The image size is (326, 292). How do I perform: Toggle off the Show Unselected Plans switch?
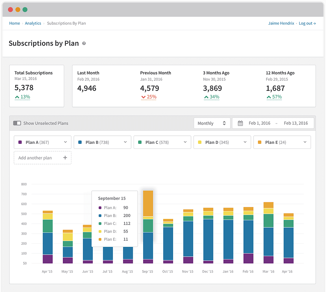point(17,123)
